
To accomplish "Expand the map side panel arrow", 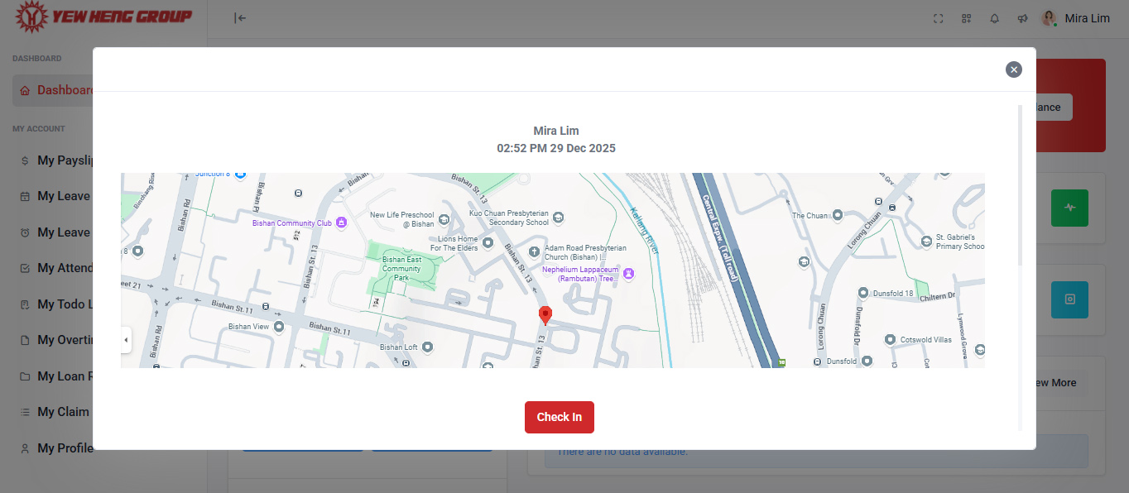I will tap(126, 340).
